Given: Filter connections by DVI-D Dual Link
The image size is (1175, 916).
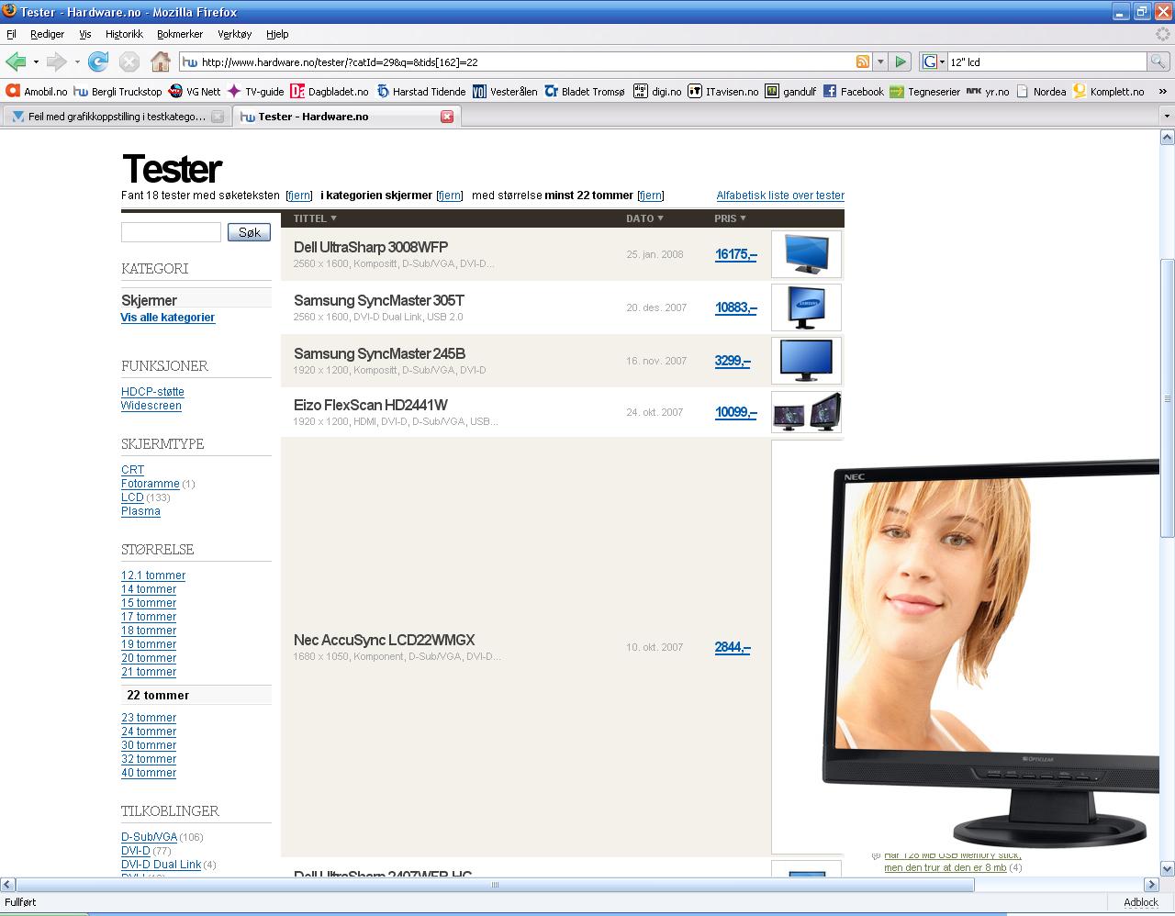Looking at the screenshot, I should (161, 865).
